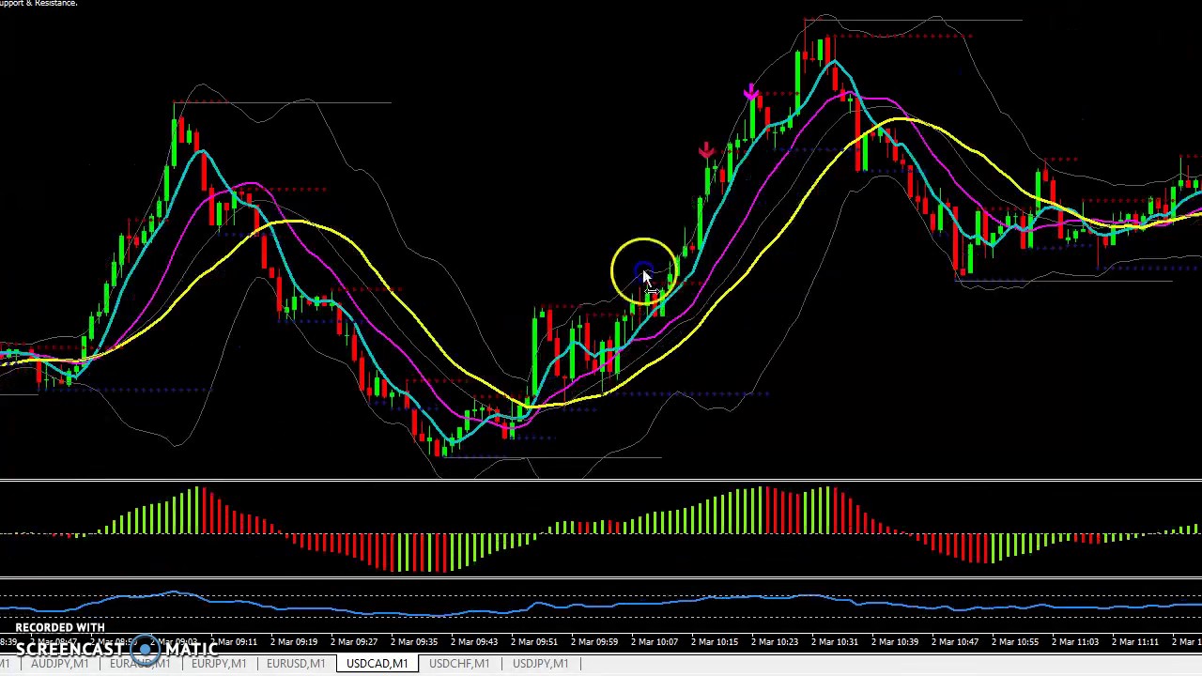Open the EURJPY,M1 chart tab
Viewport: 1202px width, 676px height.
(x=219, y=664)
